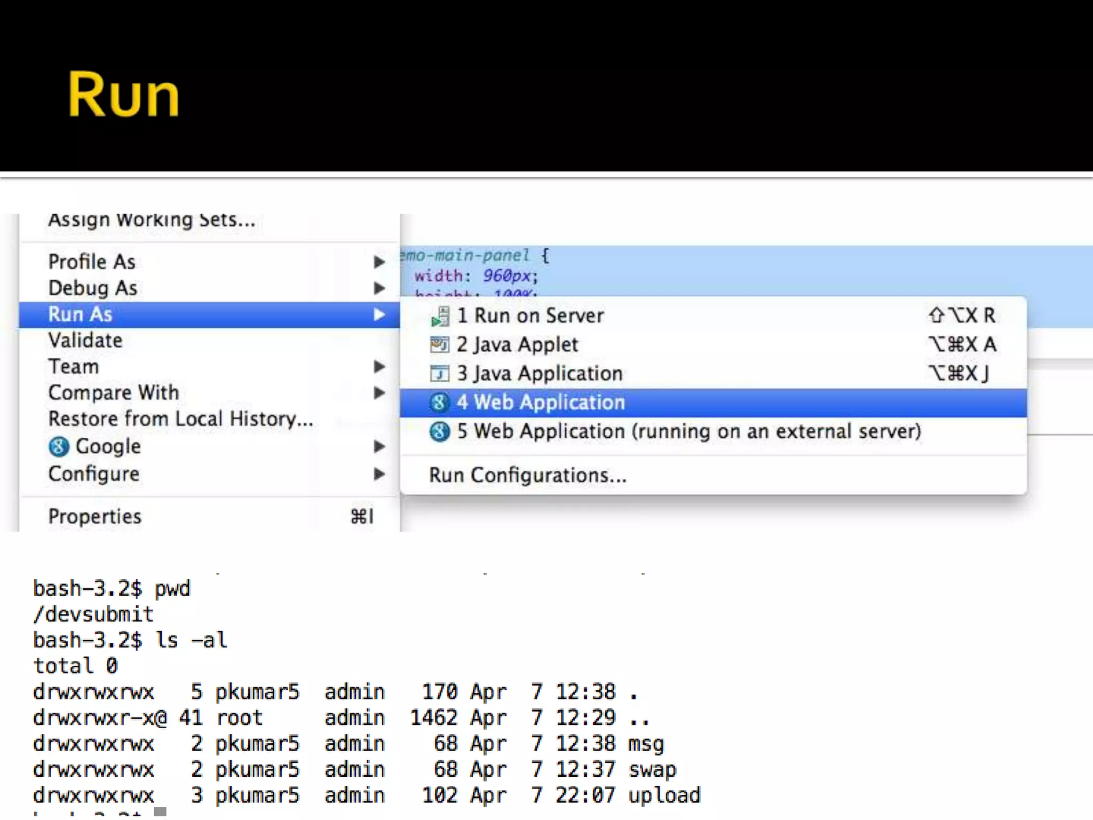Expand the Team submenu arrow
The height and width of the screenshot is (820, 1093).
379,367
